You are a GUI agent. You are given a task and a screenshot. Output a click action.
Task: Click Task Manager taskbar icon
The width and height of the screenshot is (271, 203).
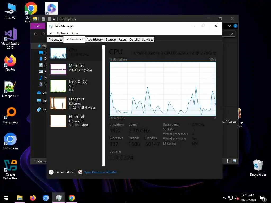[x=58, y=198]
